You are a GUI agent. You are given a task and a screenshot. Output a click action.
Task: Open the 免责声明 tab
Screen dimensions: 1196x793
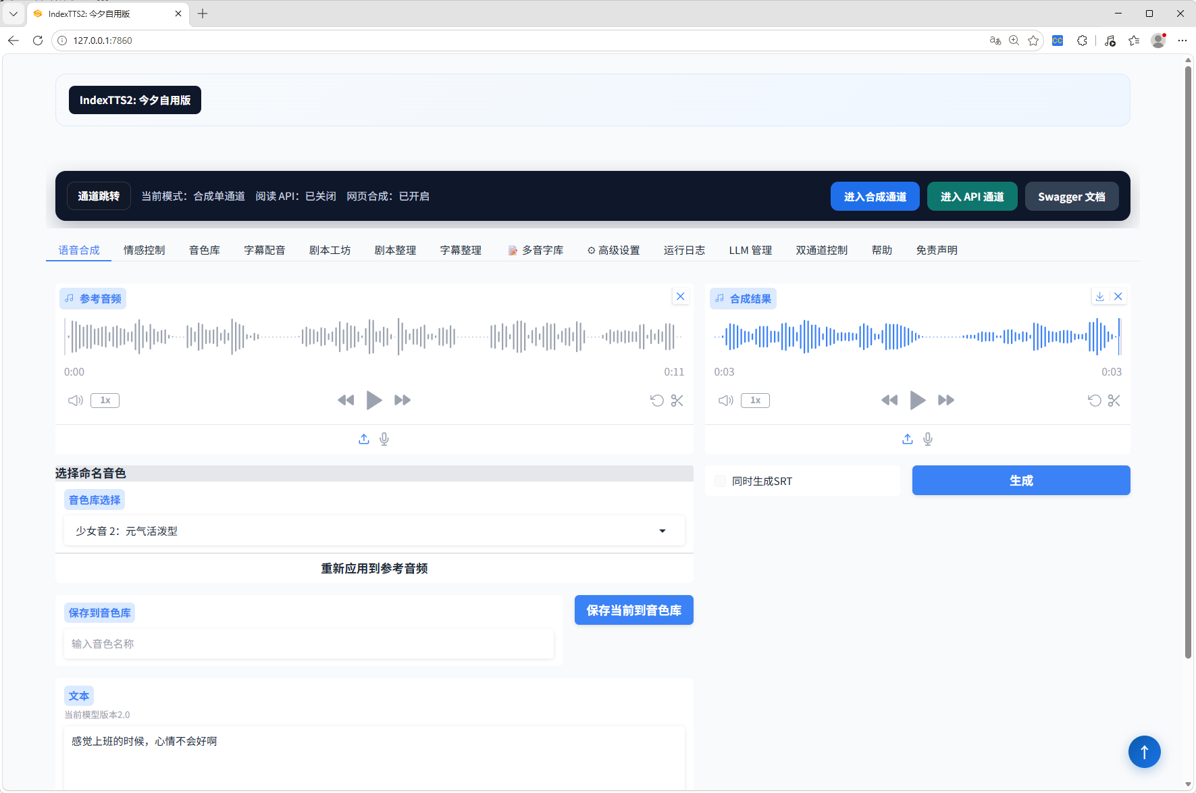click(x=937, y=250)
